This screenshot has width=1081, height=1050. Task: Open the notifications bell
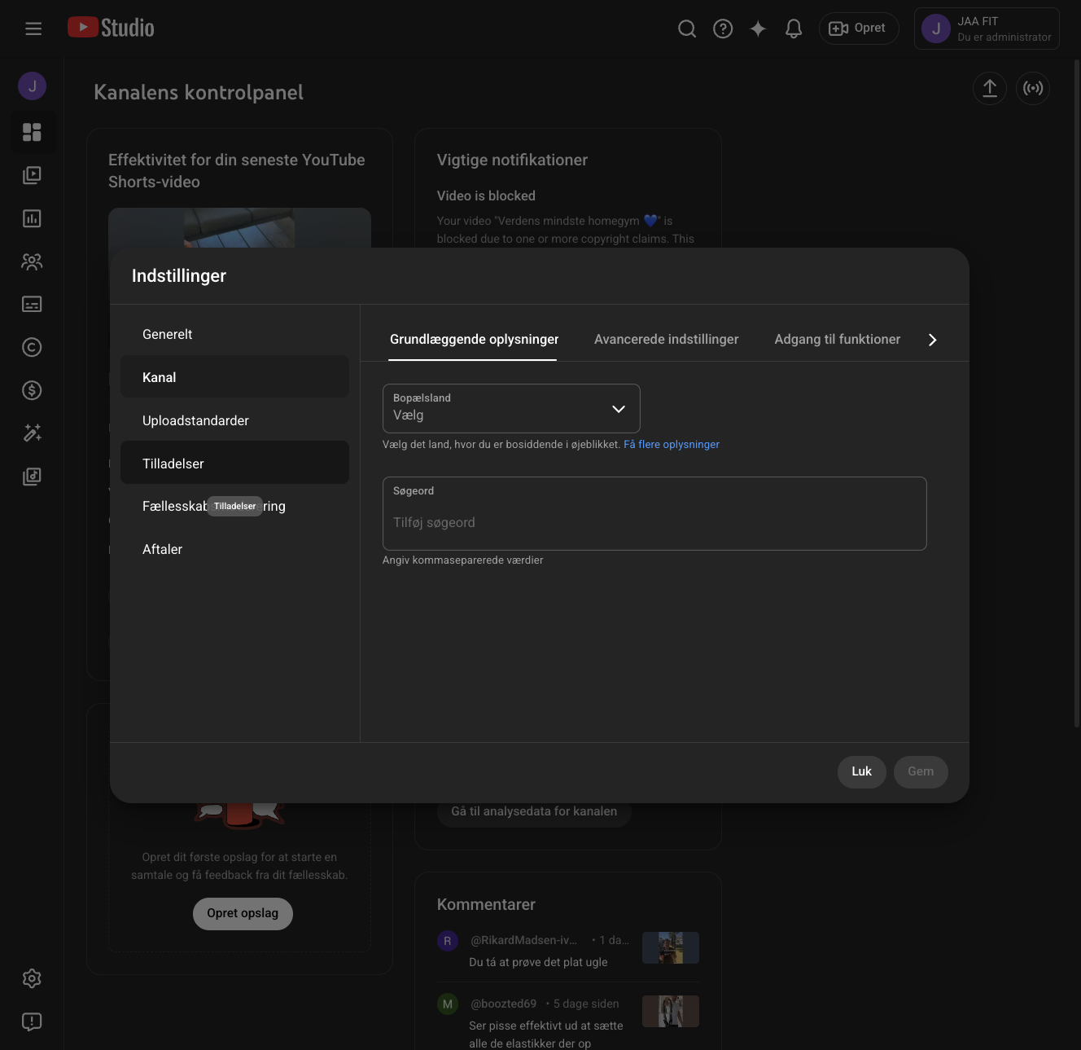794,29
